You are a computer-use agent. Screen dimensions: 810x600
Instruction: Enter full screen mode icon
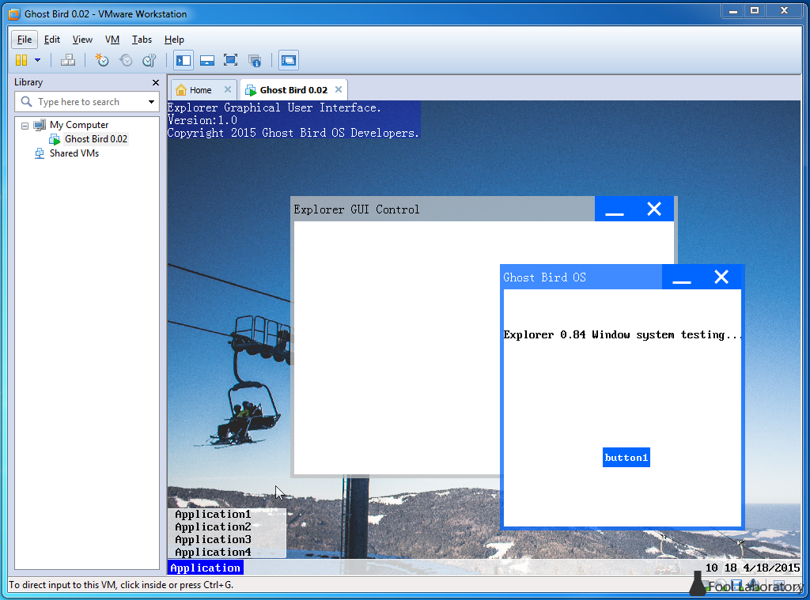230,60
